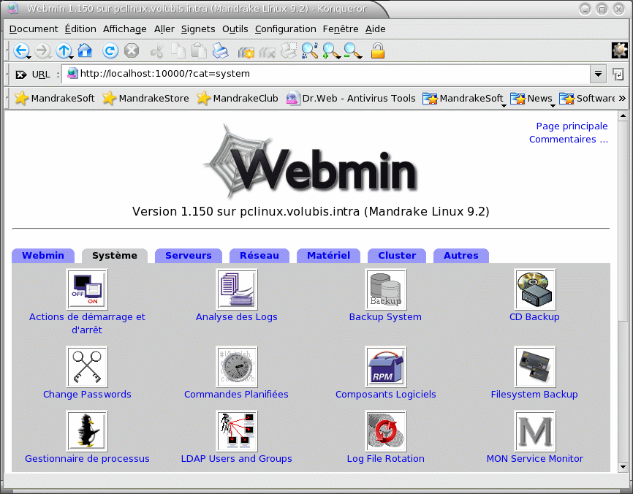Open the Analyse des Logs icon

click(237, 290)
